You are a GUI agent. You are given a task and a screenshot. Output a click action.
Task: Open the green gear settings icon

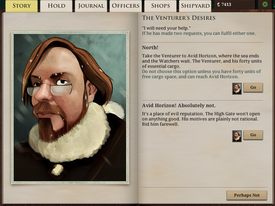pyautogui.click(x=265, y=4)
